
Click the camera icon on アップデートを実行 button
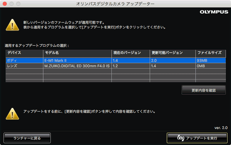tap(181, 138)
